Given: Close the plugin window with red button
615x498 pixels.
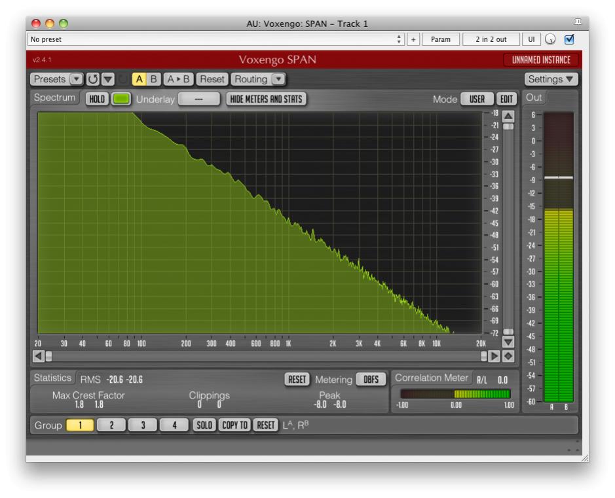Looking at the screenshot, I should point(36,24).
